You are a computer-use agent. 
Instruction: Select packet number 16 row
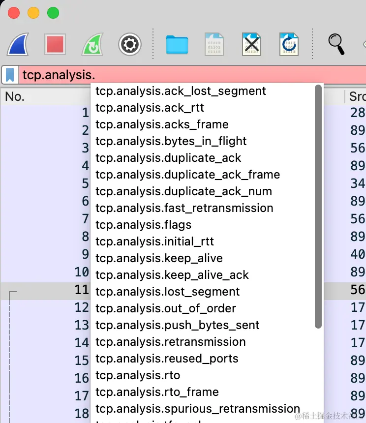pos(45,378)
